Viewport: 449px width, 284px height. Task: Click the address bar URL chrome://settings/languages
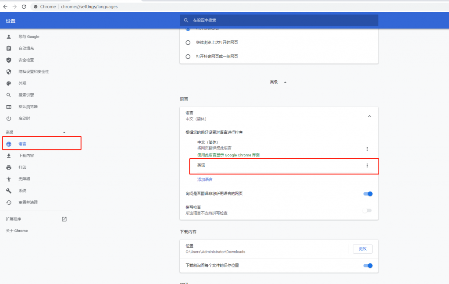coord(89,7)
